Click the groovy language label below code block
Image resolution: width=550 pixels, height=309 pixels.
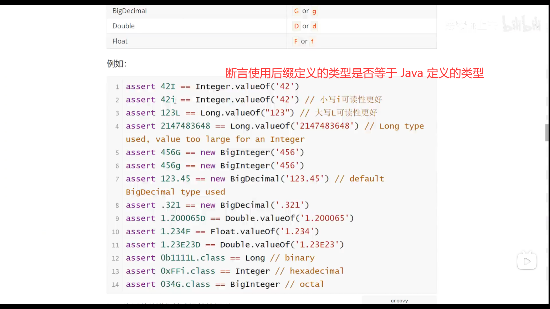(399, 301)
